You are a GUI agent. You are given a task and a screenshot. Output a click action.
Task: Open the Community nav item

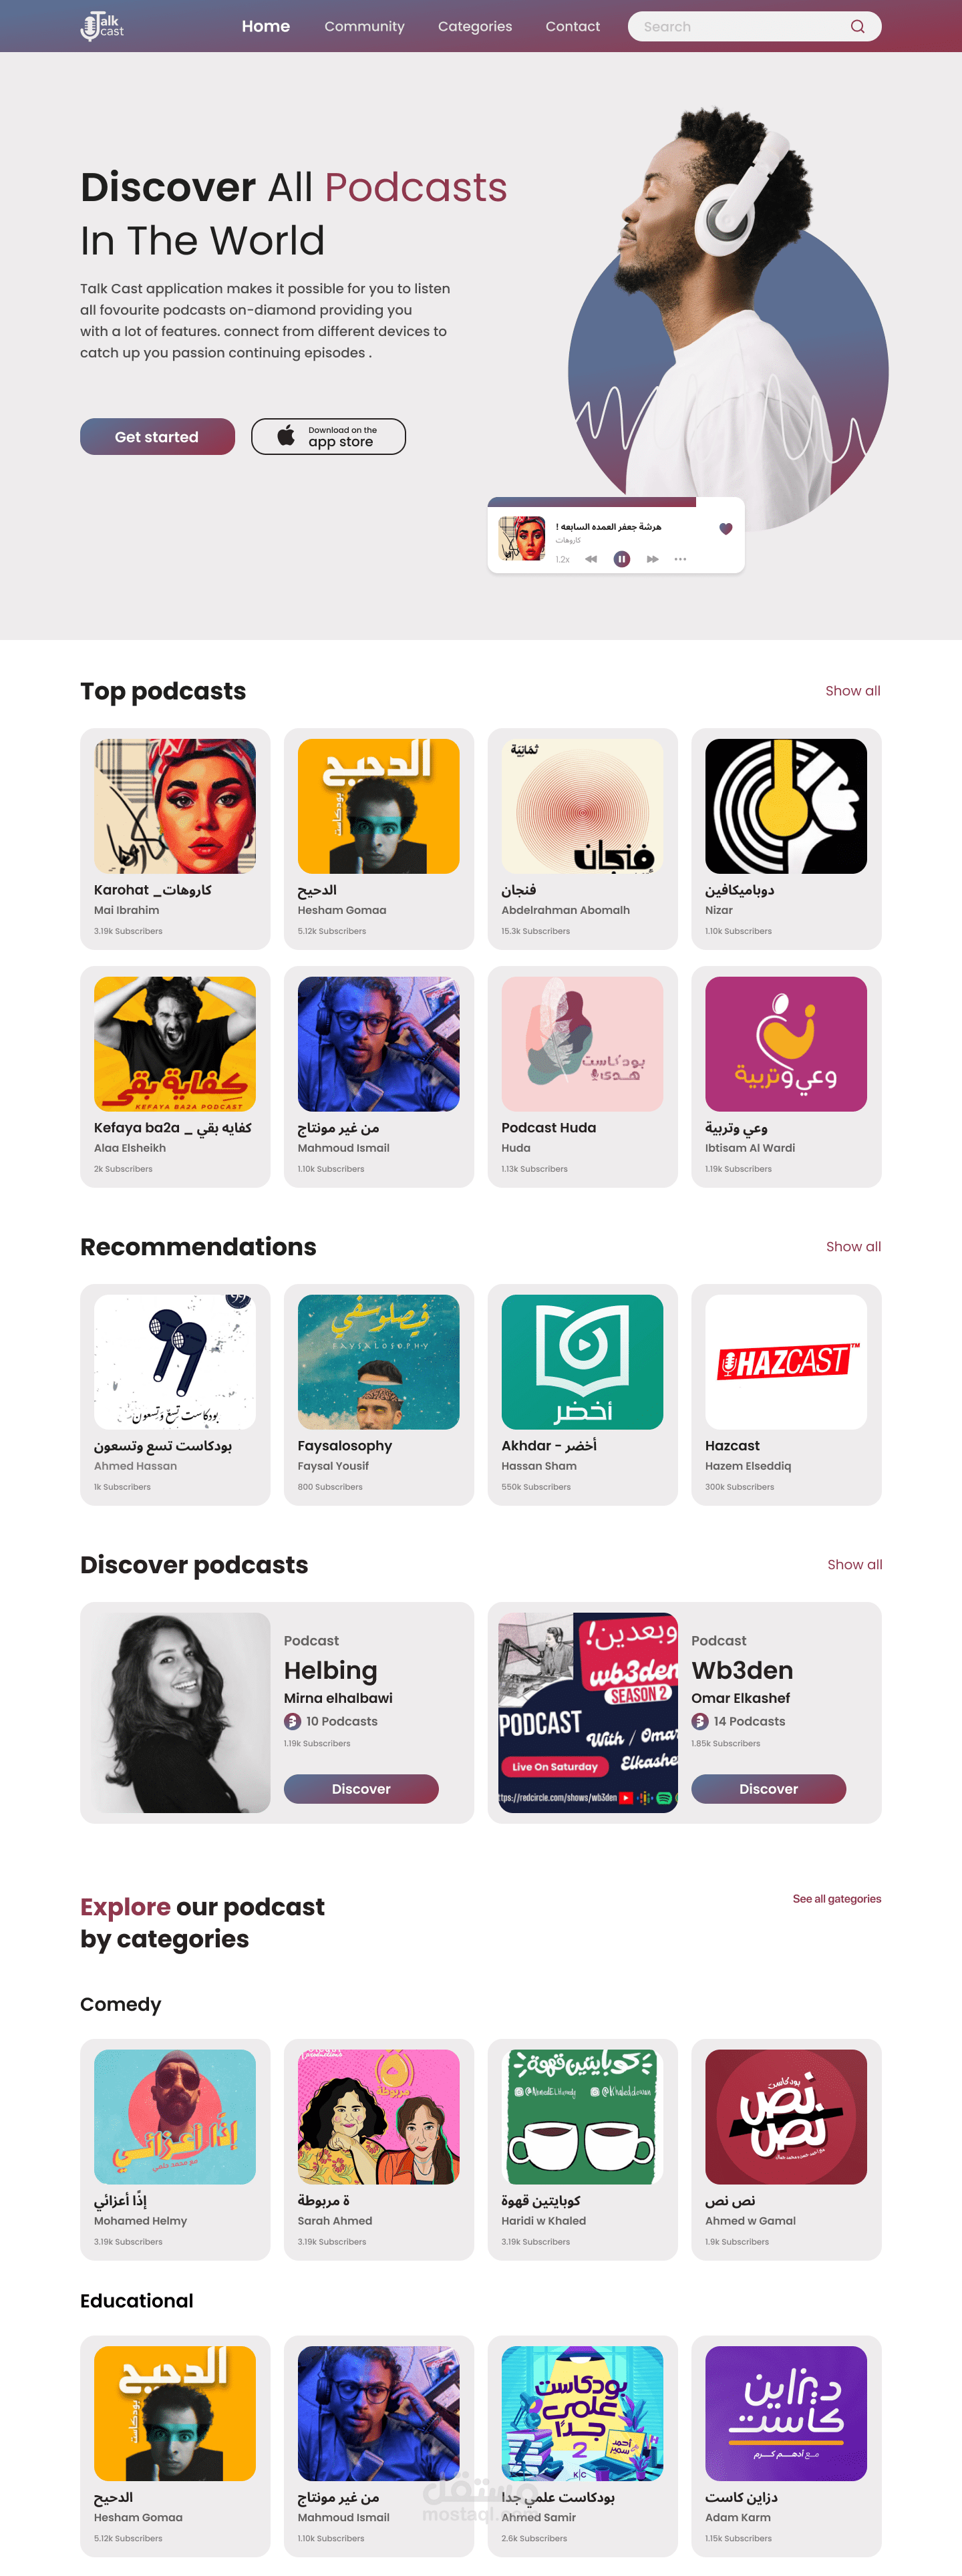pyautogui.click(x=364, y=27)
